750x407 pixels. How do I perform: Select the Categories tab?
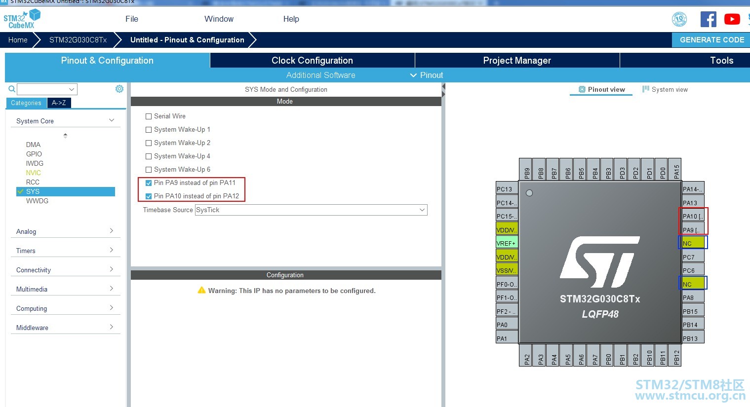coord(26,103)
